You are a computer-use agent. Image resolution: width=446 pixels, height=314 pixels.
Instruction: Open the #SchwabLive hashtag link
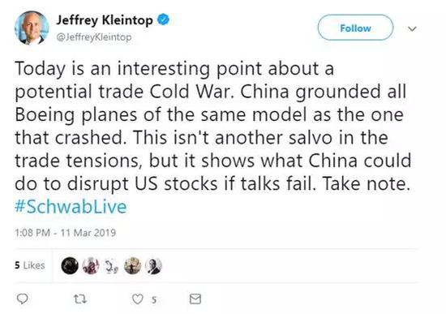[71, 206]
